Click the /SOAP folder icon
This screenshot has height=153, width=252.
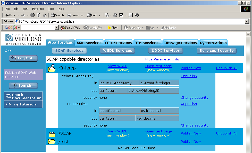coord(52,134)
